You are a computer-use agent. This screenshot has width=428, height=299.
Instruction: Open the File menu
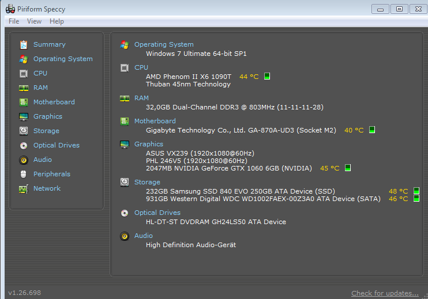(x=14, y=21)
